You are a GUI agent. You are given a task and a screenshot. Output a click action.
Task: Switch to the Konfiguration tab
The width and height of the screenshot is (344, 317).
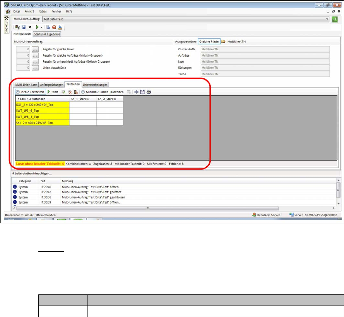point(22,34)
